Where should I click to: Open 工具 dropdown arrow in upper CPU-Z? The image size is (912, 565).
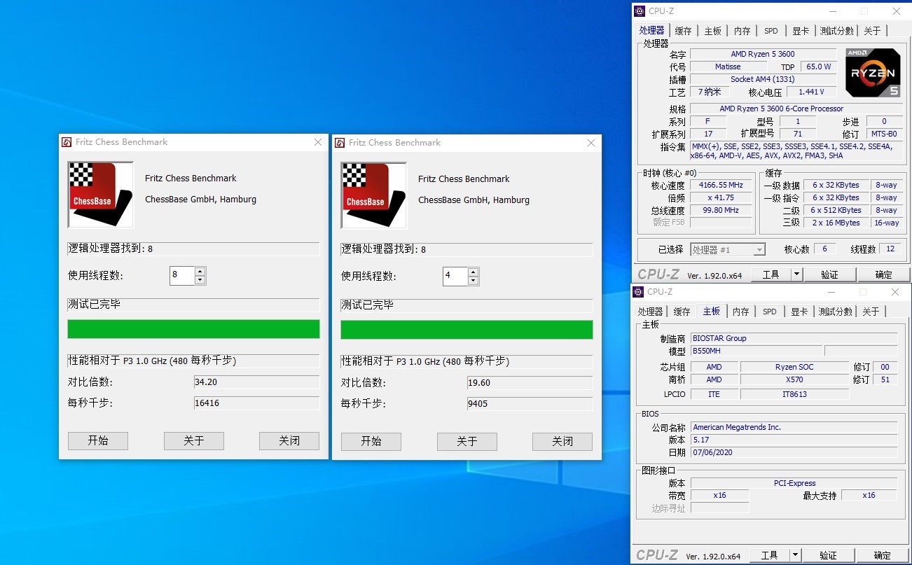pyautogui.click(x=796, y=274)
